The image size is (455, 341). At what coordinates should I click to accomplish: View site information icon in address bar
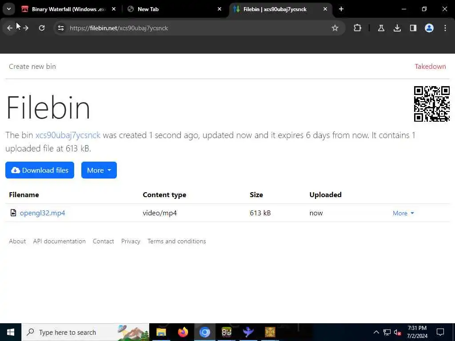[x=60, y=28]
